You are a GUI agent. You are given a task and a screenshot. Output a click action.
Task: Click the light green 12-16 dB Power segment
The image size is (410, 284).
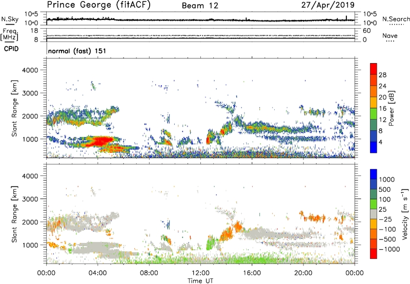[x=374, y=114]
